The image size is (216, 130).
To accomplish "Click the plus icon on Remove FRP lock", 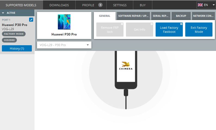I will 122,24.
